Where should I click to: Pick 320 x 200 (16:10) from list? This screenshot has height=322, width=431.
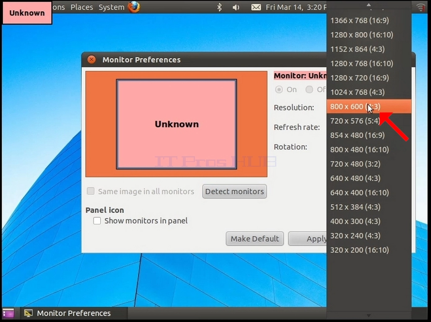coord(369,250)
